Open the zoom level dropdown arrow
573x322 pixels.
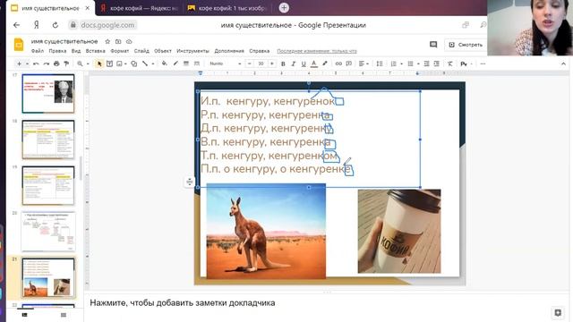[88, 64]
